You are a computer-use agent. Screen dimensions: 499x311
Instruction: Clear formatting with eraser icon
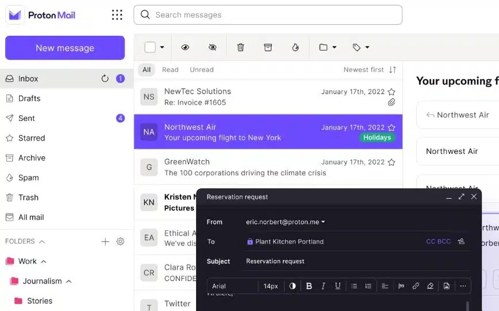point(430,286)
